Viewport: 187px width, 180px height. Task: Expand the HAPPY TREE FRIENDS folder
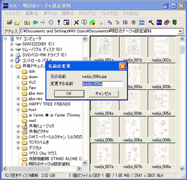18,104
